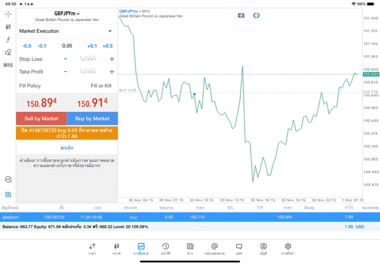Click the Balance and Equity summary line

click(75, 227)
